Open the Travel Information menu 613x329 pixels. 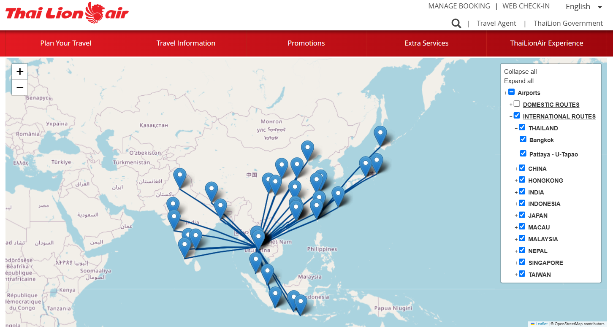coord(186,43)
